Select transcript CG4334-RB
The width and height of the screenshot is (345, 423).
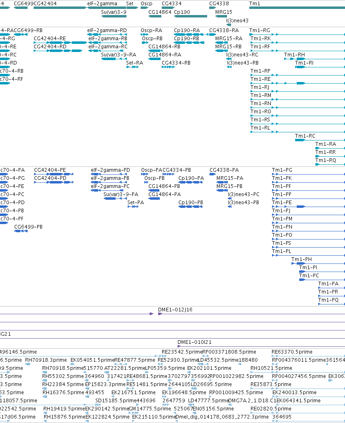(176, 63)
